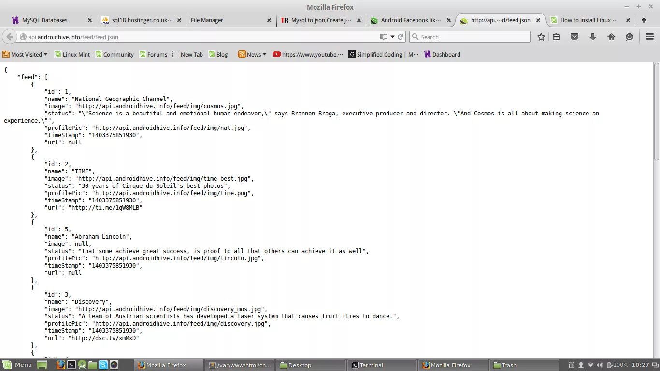Go to the Firefox home page

(611, 37)
